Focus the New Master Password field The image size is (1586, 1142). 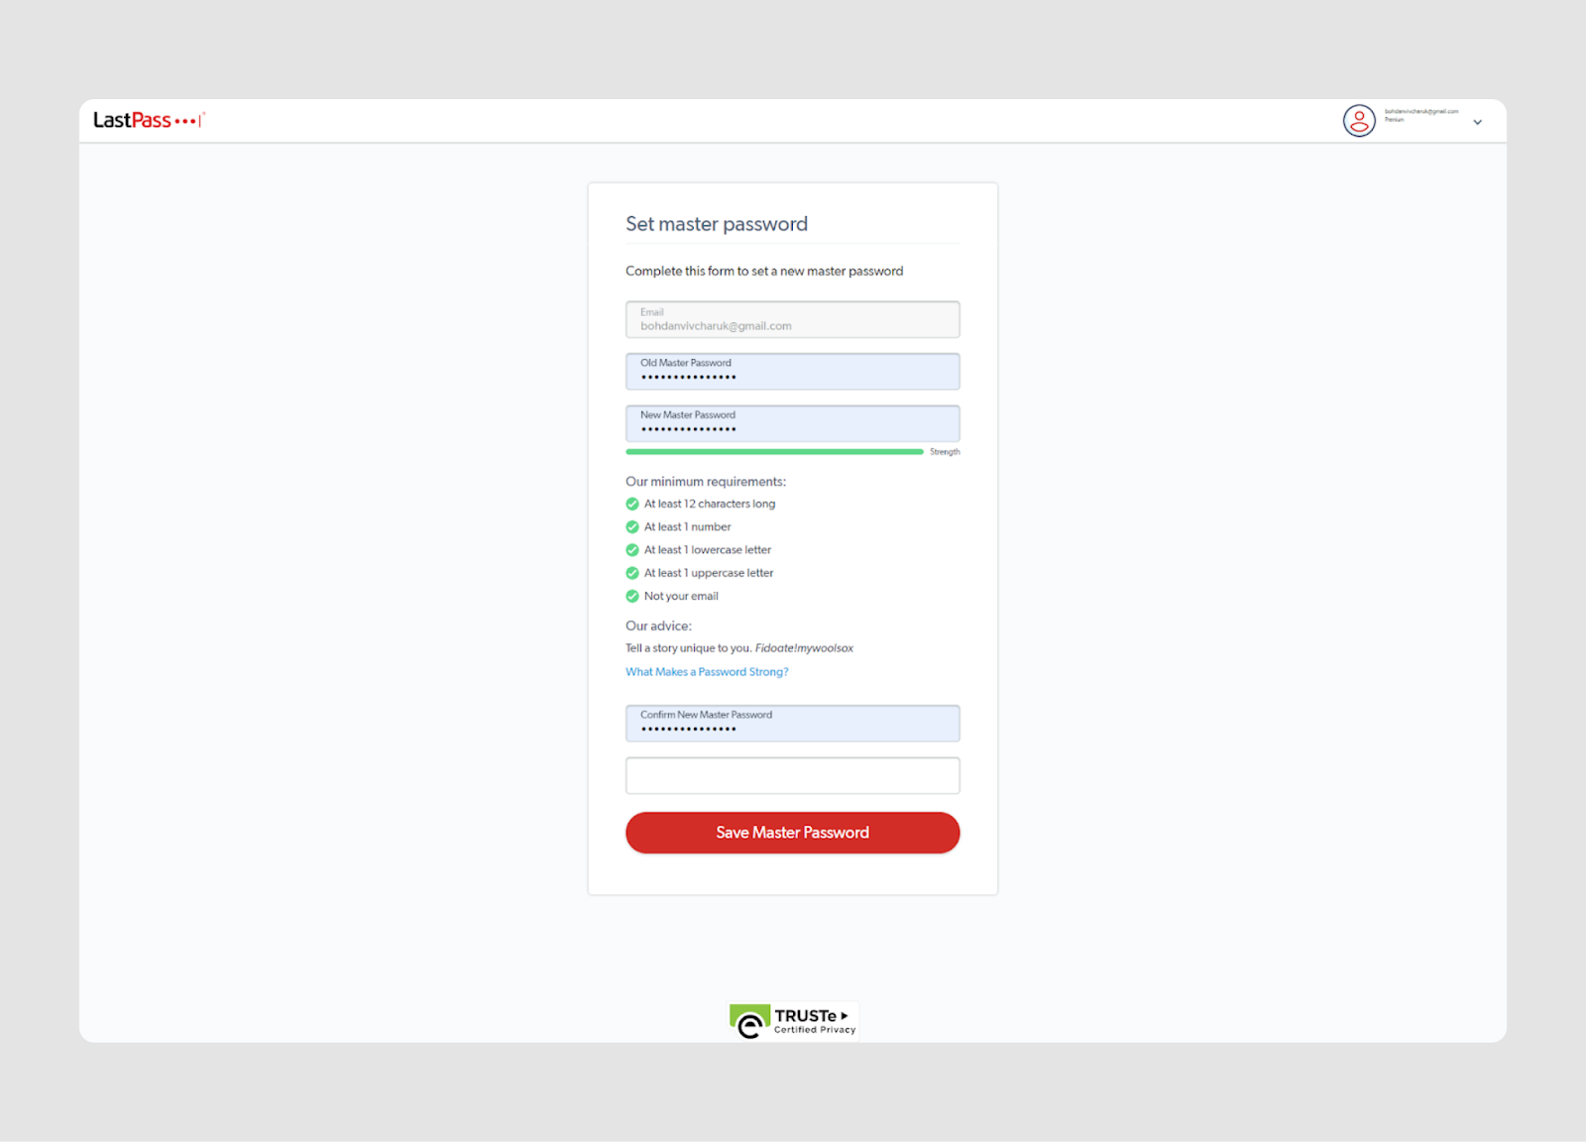(x=792, y=423)
